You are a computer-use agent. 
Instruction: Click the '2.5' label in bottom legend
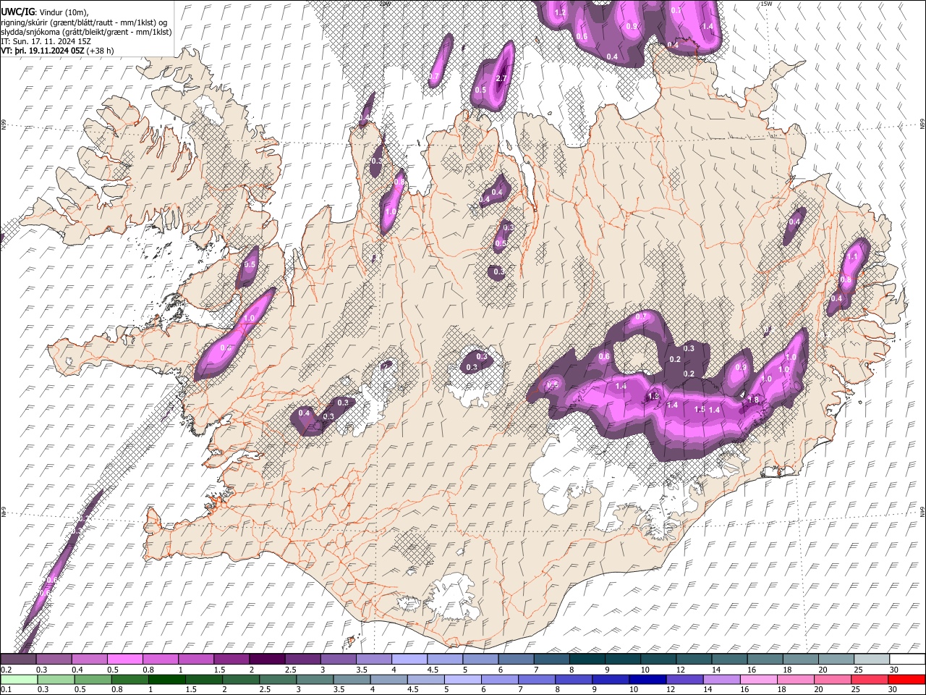pos(265,689)
